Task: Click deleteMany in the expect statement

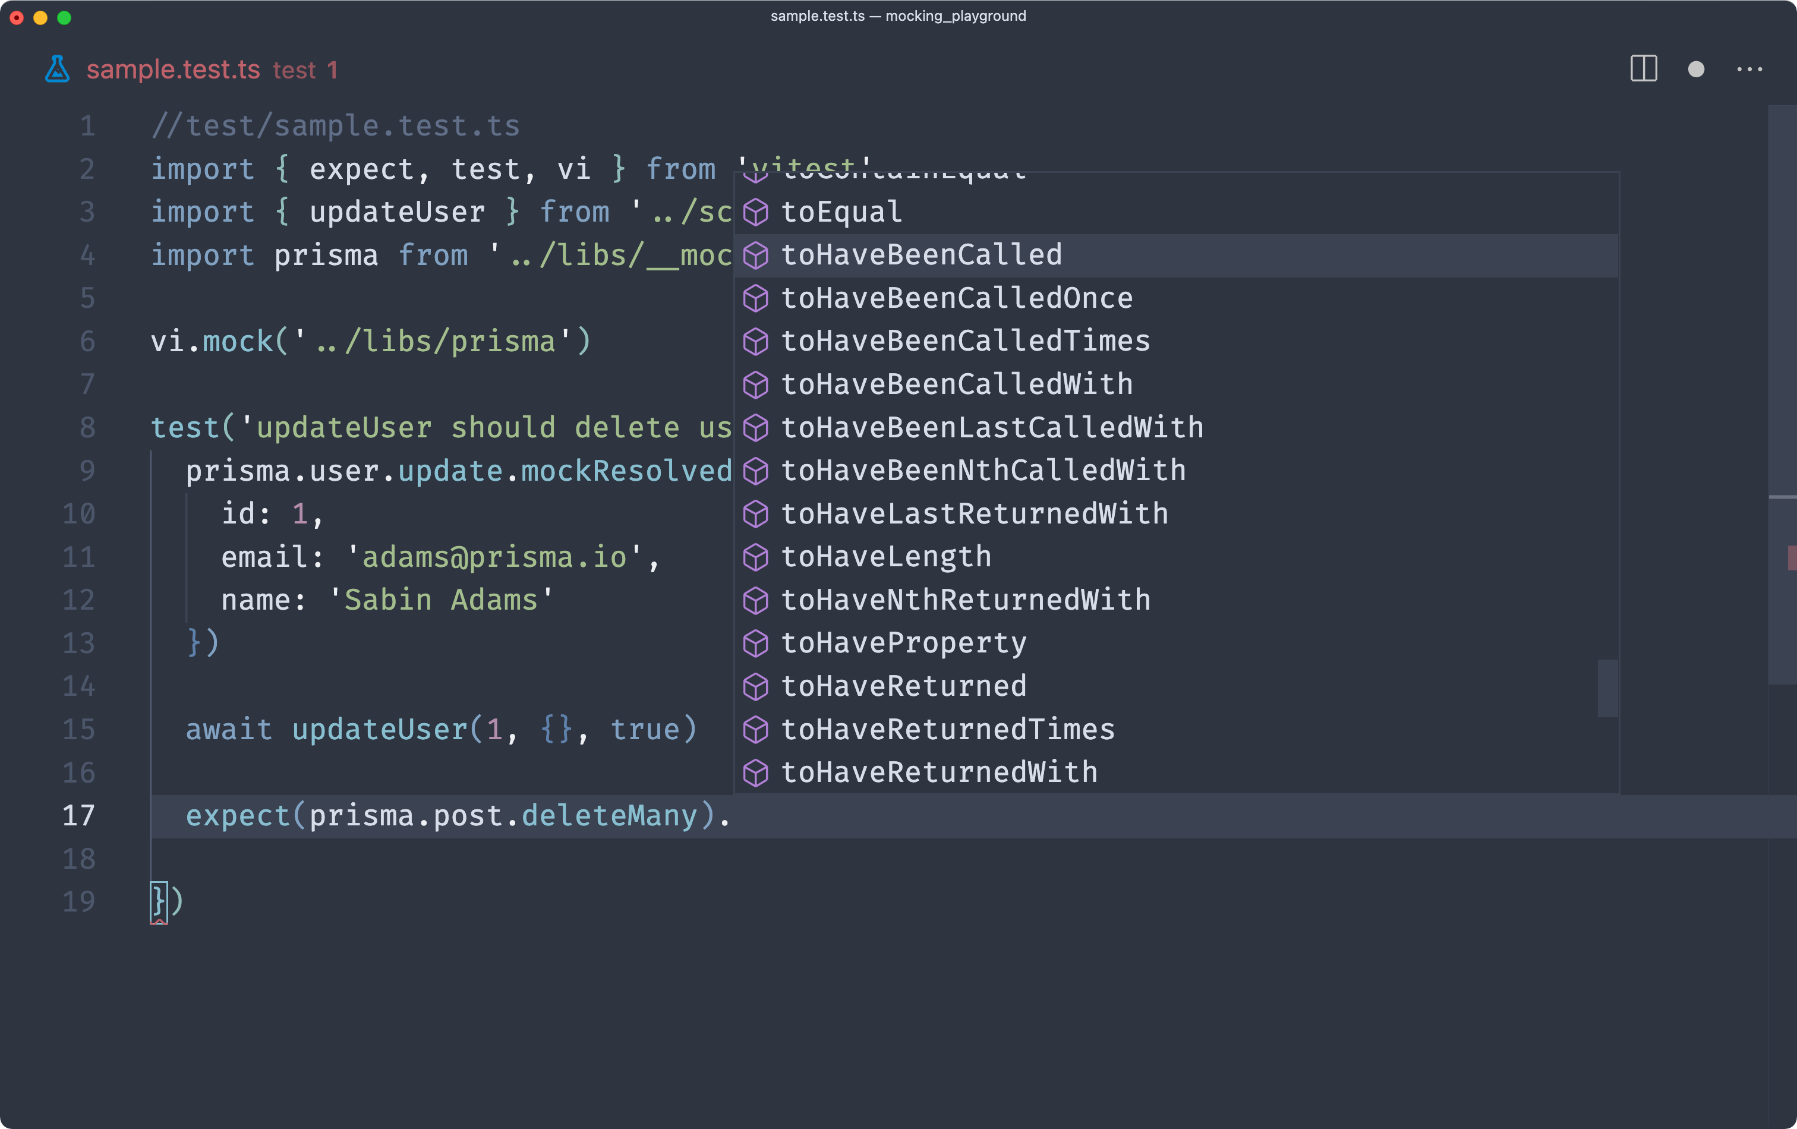Action: coord(609,816)
